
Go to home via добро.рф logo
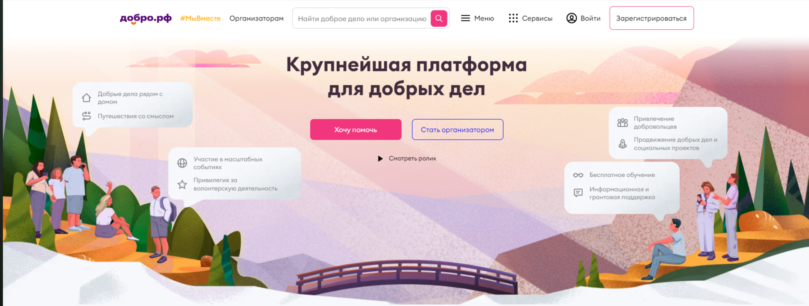(x=146, y=18)
